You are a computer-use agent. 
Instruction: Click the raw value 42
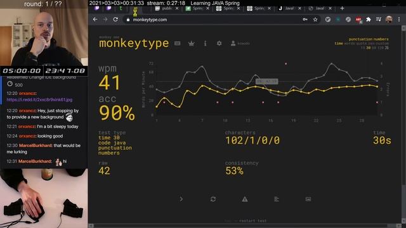click(x=104, y=171)
